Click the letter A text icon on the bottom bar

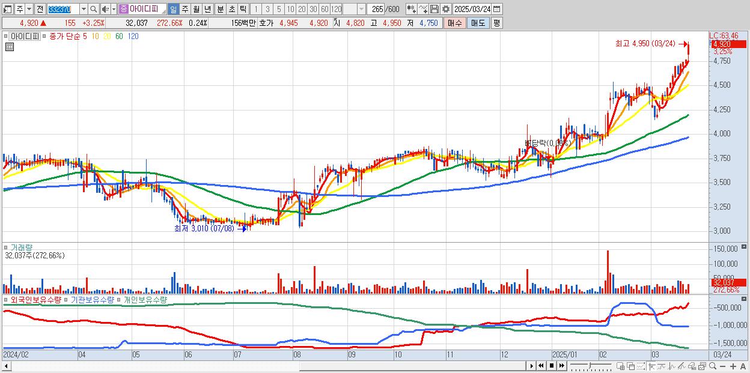coord(743,366)
